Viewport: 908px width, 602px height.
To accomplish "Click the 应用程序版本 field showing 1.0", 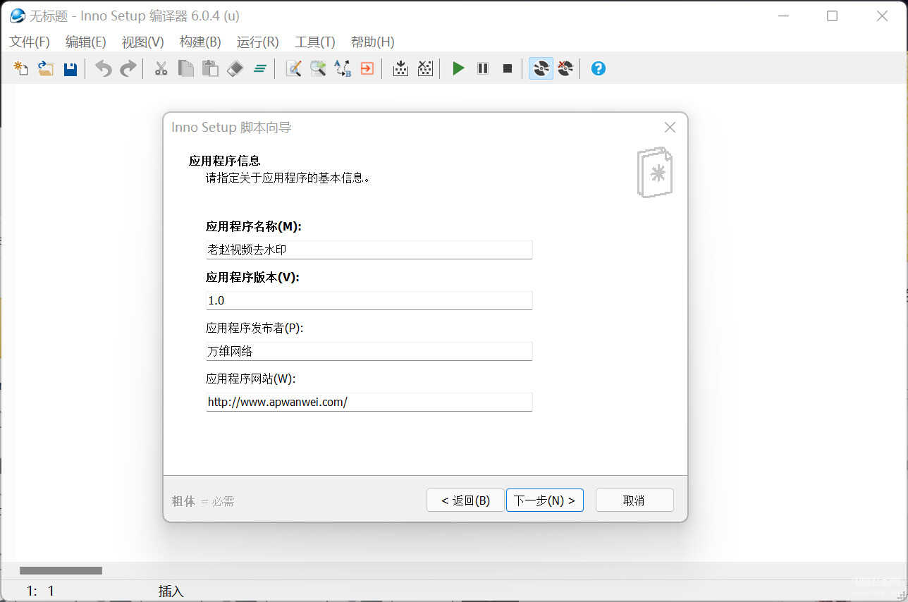I will pos(369,300).
